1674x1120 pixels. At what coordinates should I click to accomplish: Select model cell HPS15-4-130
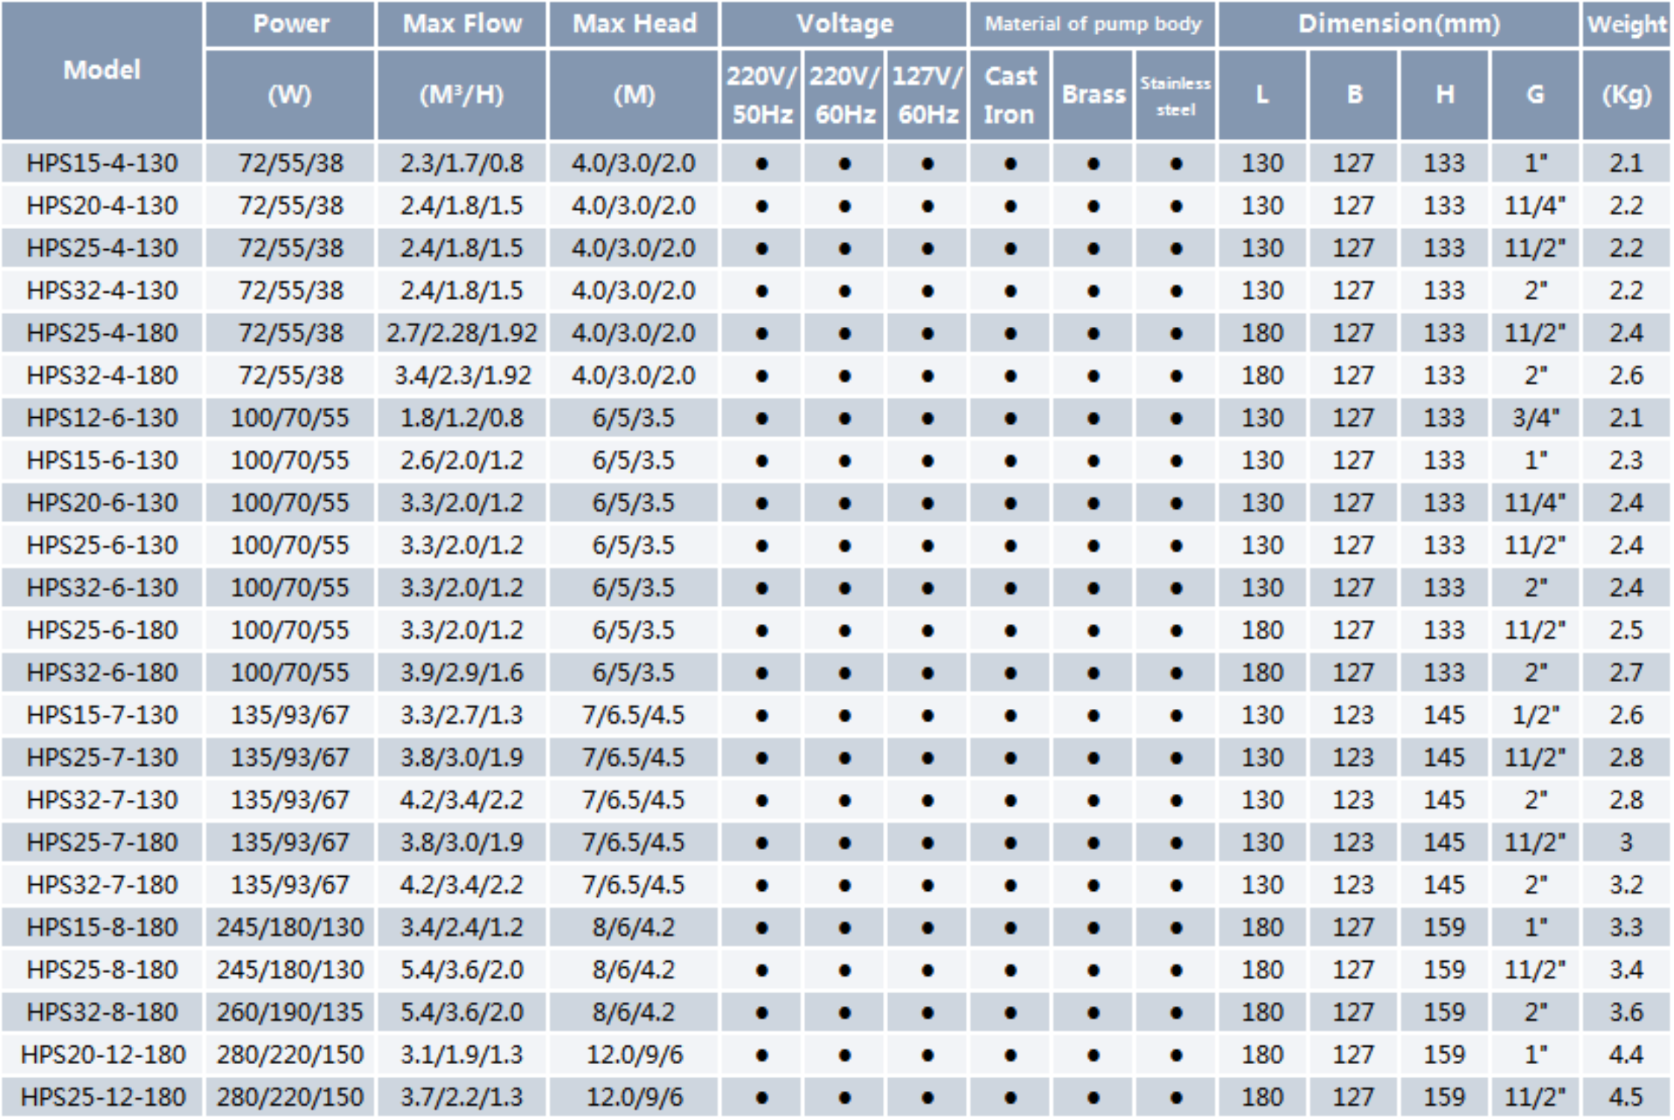coord(102,163)
